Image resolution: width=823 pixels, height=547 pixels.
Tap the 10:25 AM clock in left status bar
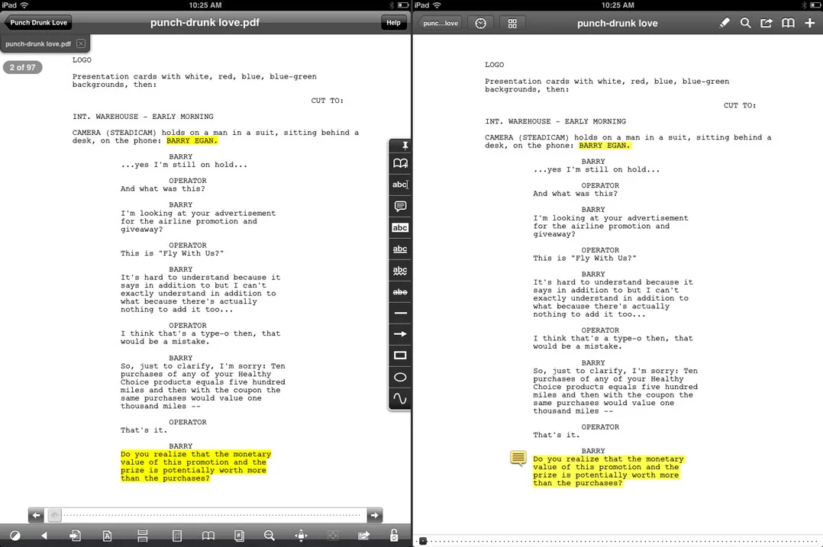205,5
